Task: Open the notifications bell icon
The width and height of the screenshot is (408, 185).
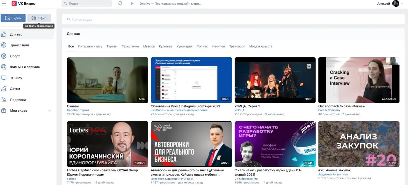Action: point(120,4)
